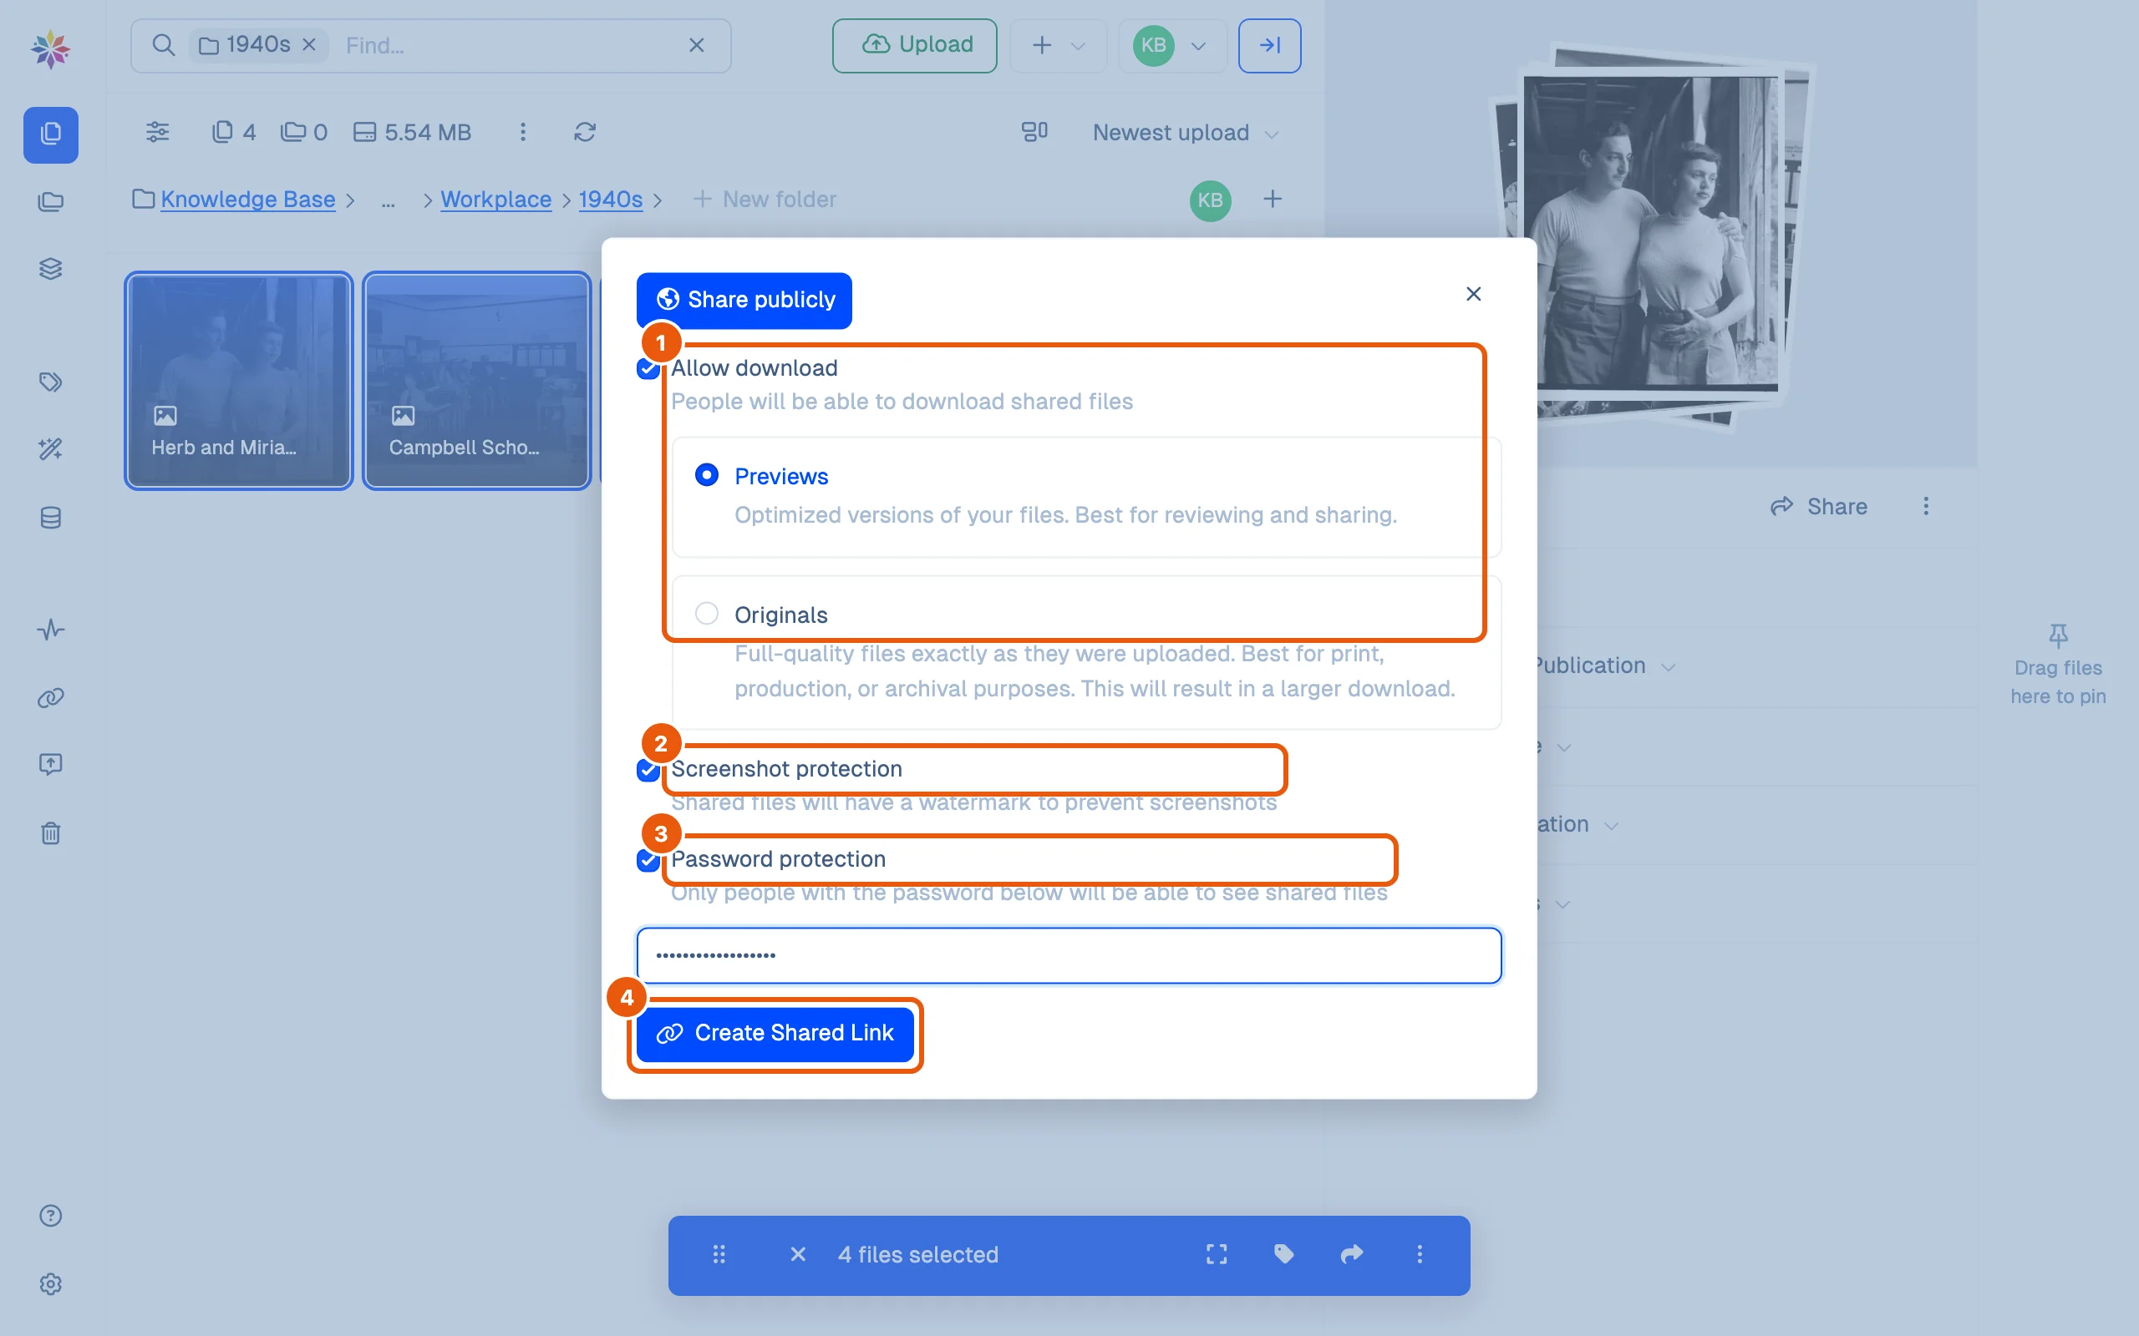Screen dimensions: 2139x1336
Task: Click fullscreen icon in selection bar
Action: 1217,1254
